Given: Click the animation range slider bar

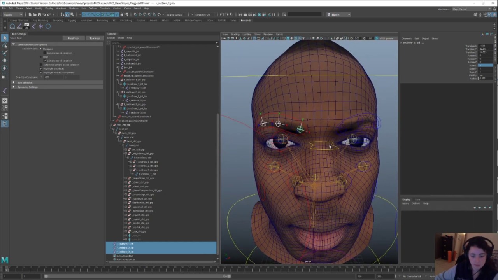Looking at the screenshot, I should pos(137,276).
